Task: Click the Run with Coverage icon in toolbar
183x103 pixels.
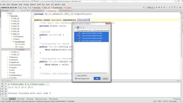Action: (162, 7)
